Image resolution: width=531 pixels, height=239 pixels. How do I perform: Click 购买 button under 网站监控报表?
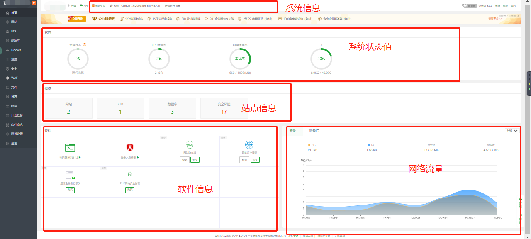255,160
